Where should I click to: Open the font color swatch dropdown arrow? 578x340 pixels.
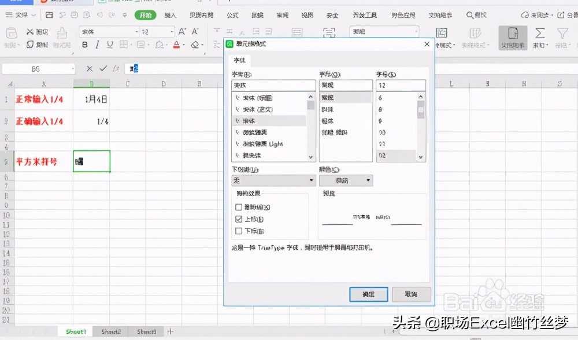click(183, 45)
